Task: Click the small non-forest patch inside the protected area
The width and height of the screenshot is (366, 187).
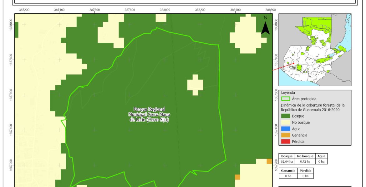Action: pos(195,85)
